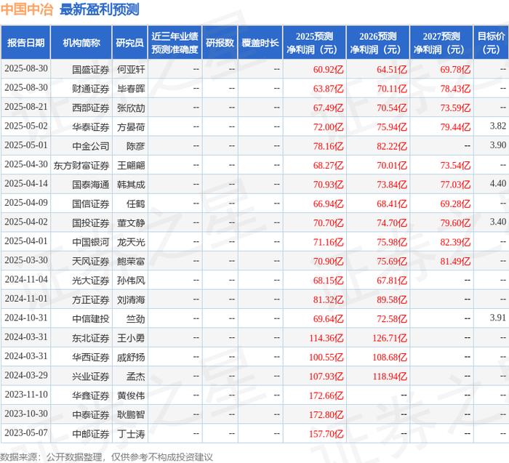Select the 研究员 column header
This screenshot has height=463, width=509.
point(130,42)
